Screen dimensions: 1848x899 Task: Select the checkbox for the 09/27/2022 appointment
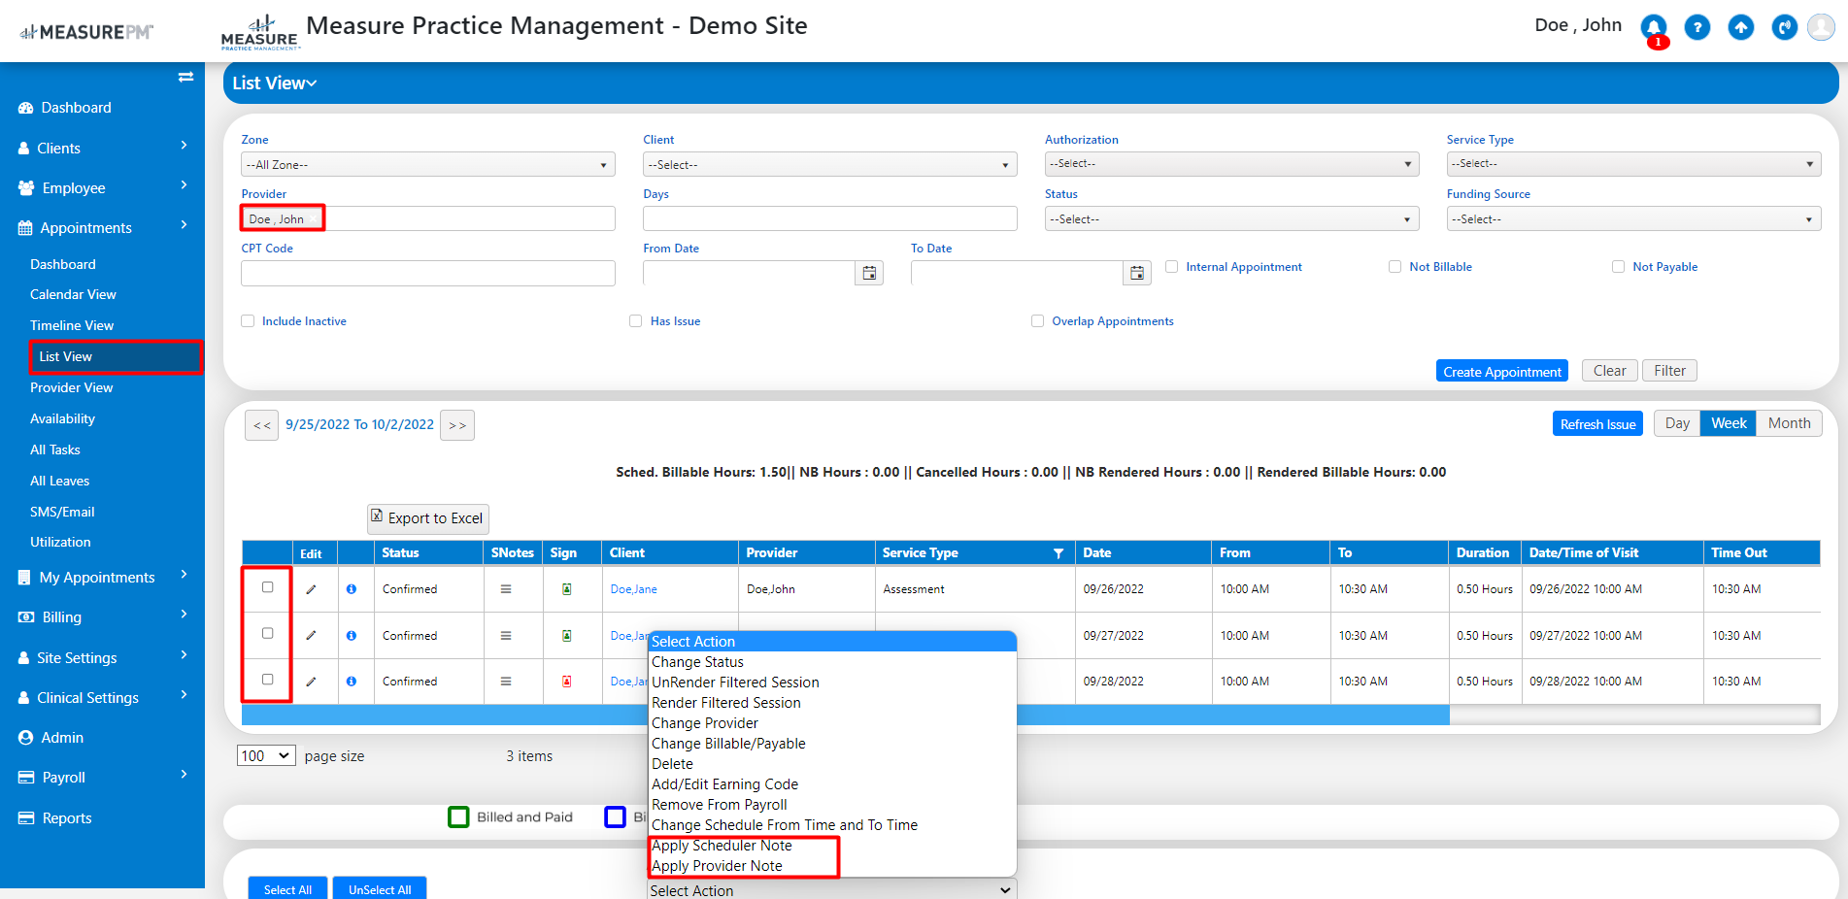[268, 633]
